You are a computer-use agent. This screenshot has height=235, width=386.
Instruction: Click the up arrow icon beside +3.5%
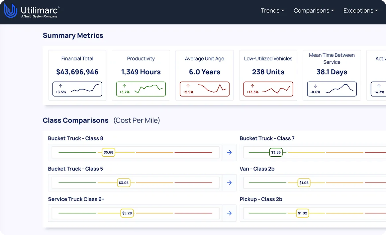60,86
